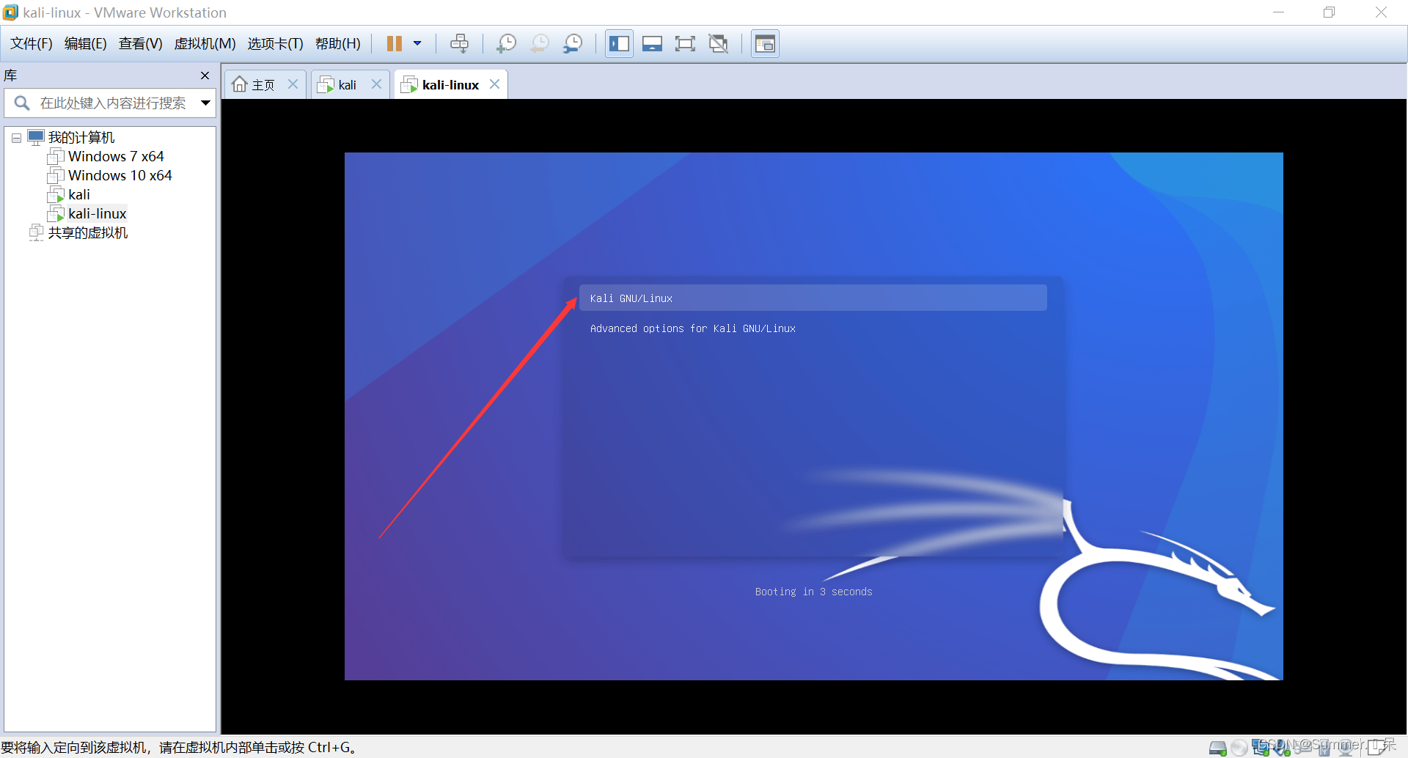1408x758 pixels.
Task: Click the Ctrl+G input hint status text
Action: [x=178, y=748]
